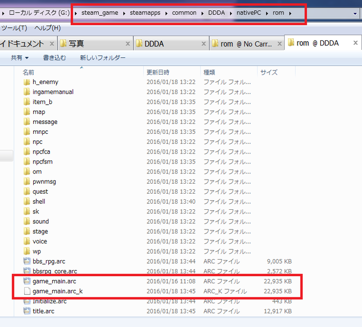Select the sk folder icon

tap(27, 211)
